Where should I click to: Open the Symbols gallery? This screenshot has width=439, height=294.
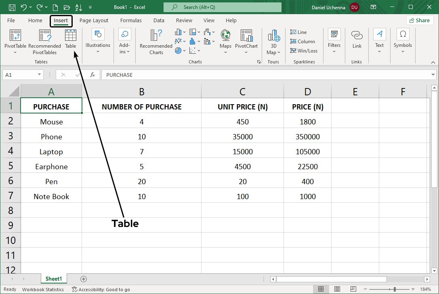tap(403, 40)
